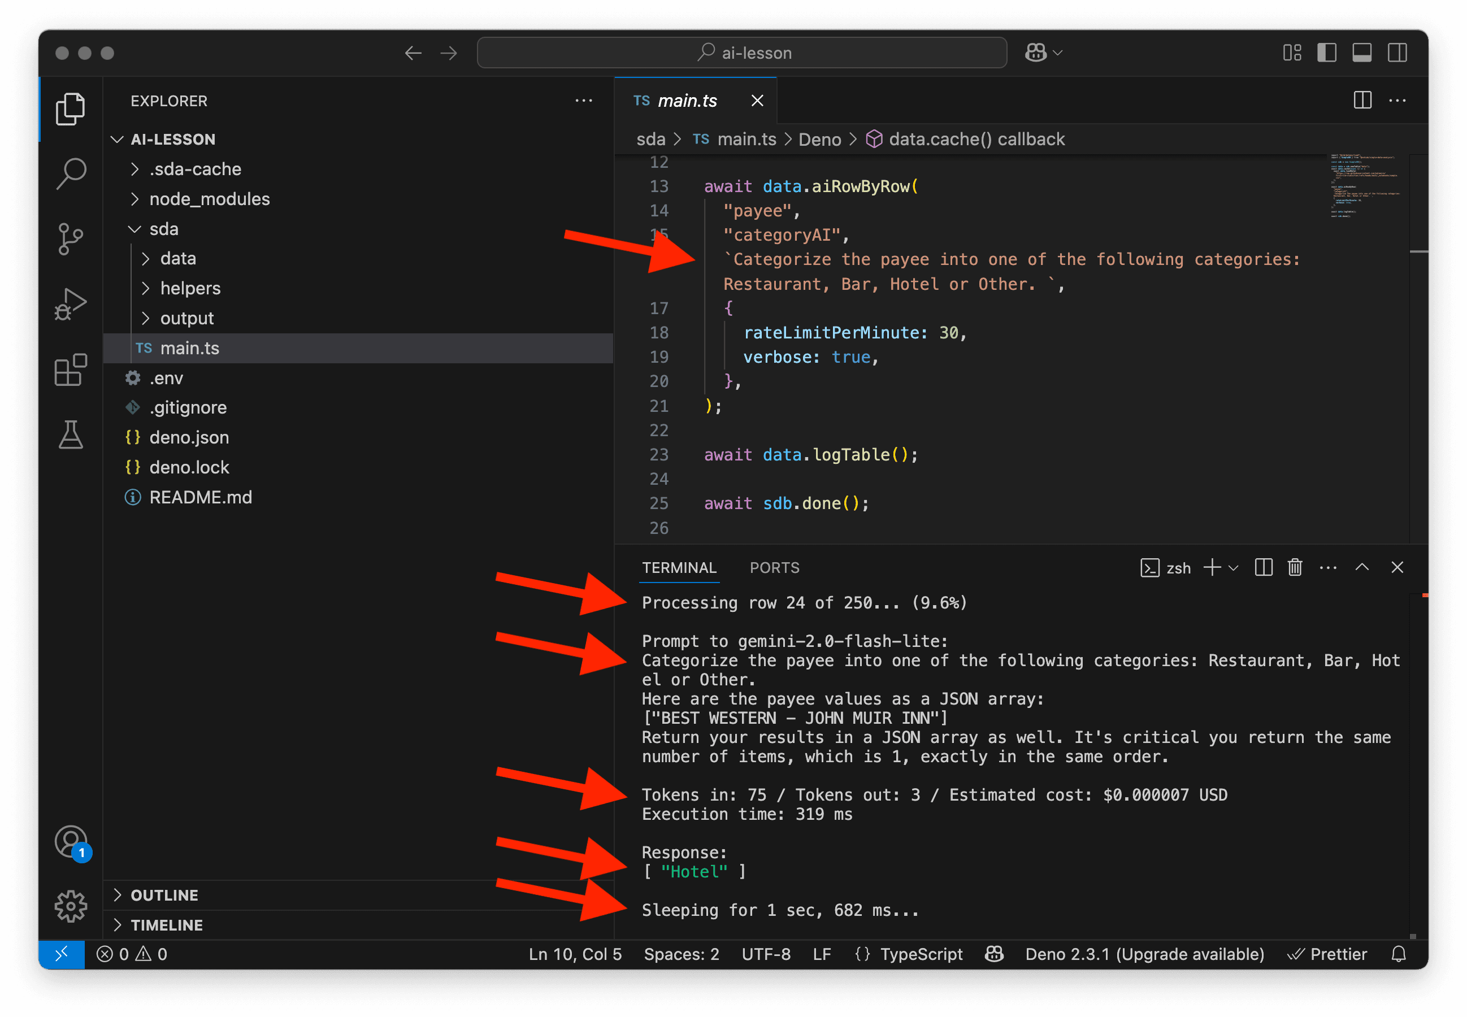Open Explorer Views and More Actions
The height and width of the screenshot is (1017, 1467).
(x=584, y=101)
